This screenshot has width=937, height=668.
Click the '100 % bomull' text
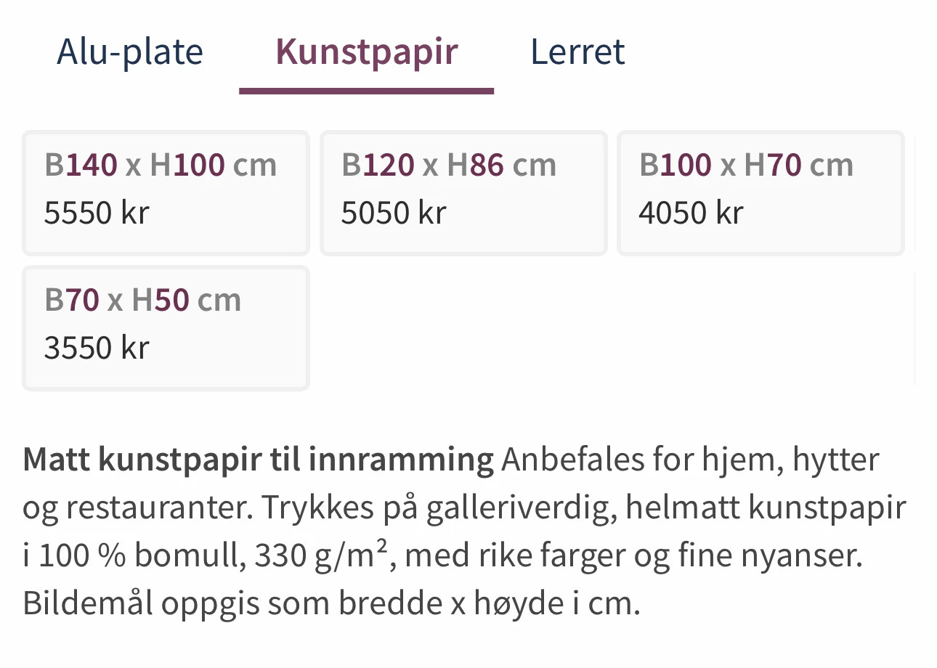coord(140,556)
